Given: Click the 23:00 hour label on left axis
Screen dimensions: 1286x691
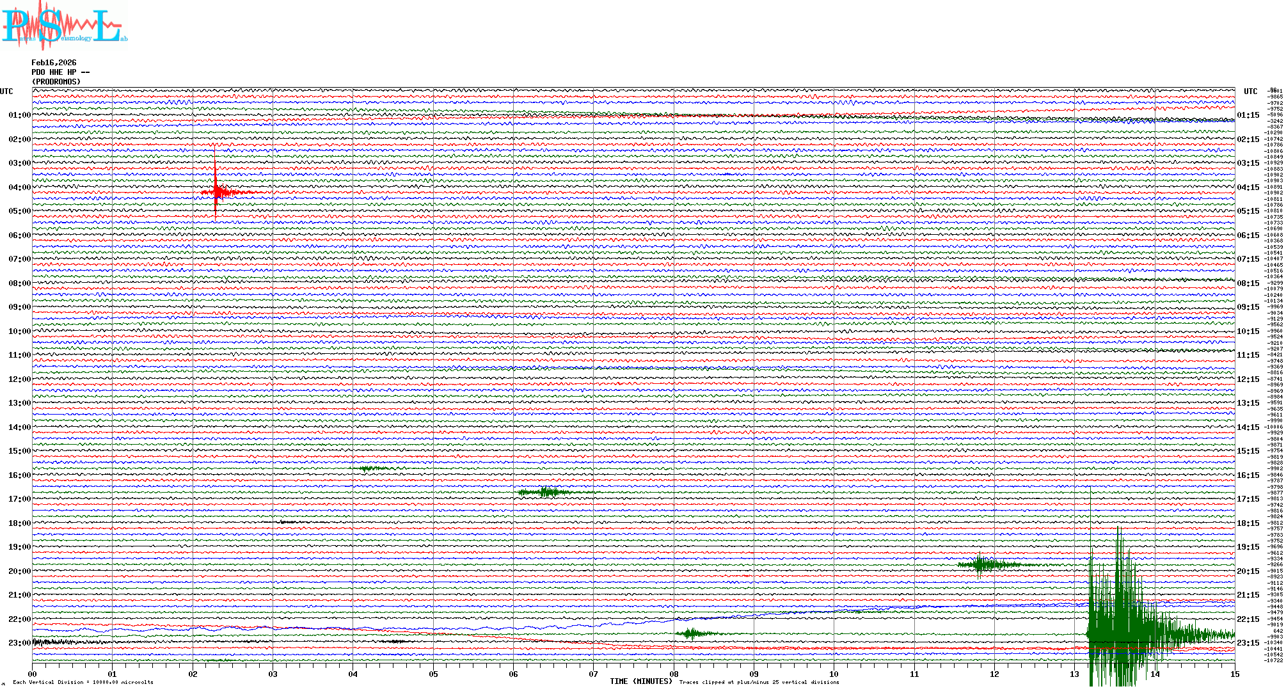Looking at the screenshot, I should [19, 643].
